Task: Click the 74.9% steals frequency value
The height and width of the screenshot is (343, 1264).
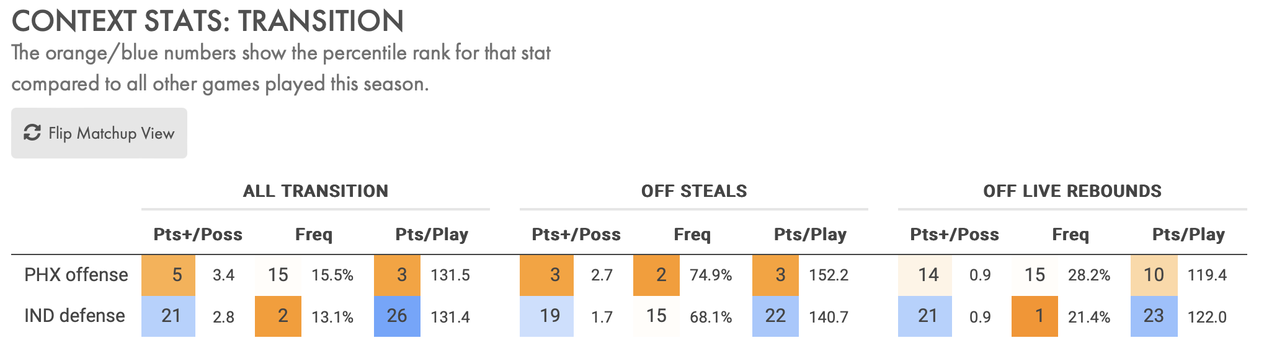Action: point(711,275)
